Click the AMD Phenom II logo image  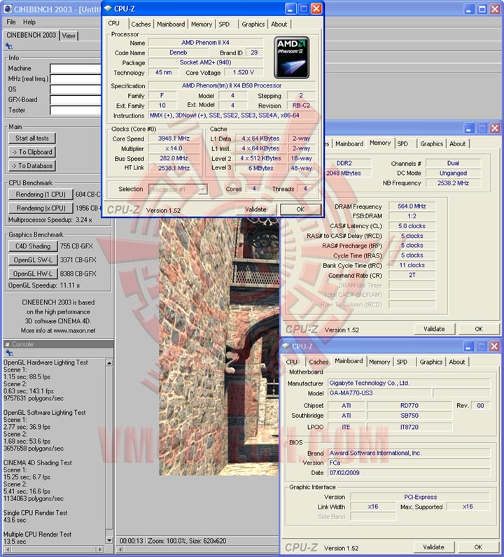[x=291, y=57]
